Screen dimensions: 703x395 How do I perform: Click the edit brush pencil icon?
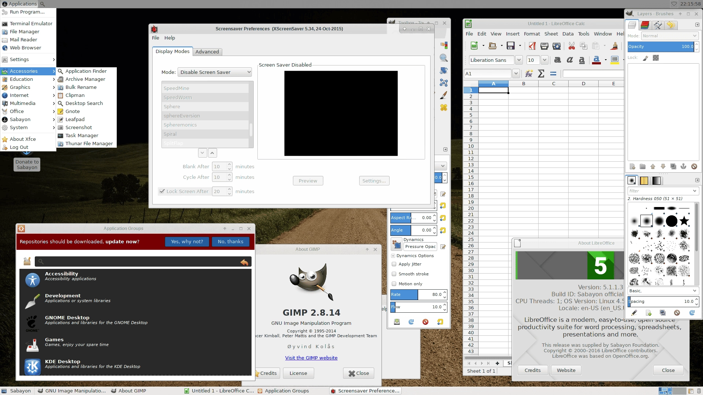click(x=634, y=313)
